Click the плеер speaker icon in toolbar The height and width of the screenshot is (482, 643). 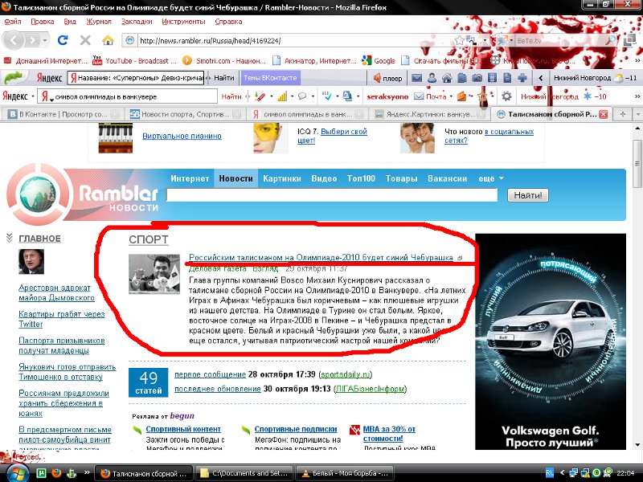pos(387,78)
